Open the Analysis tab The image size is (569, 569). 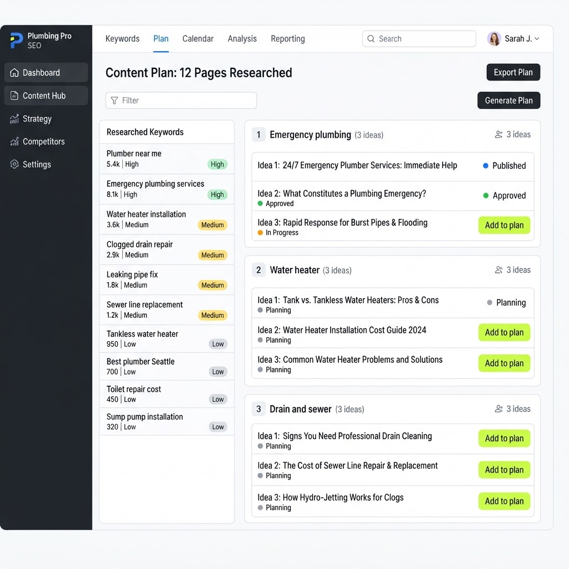tap(242, 39)
